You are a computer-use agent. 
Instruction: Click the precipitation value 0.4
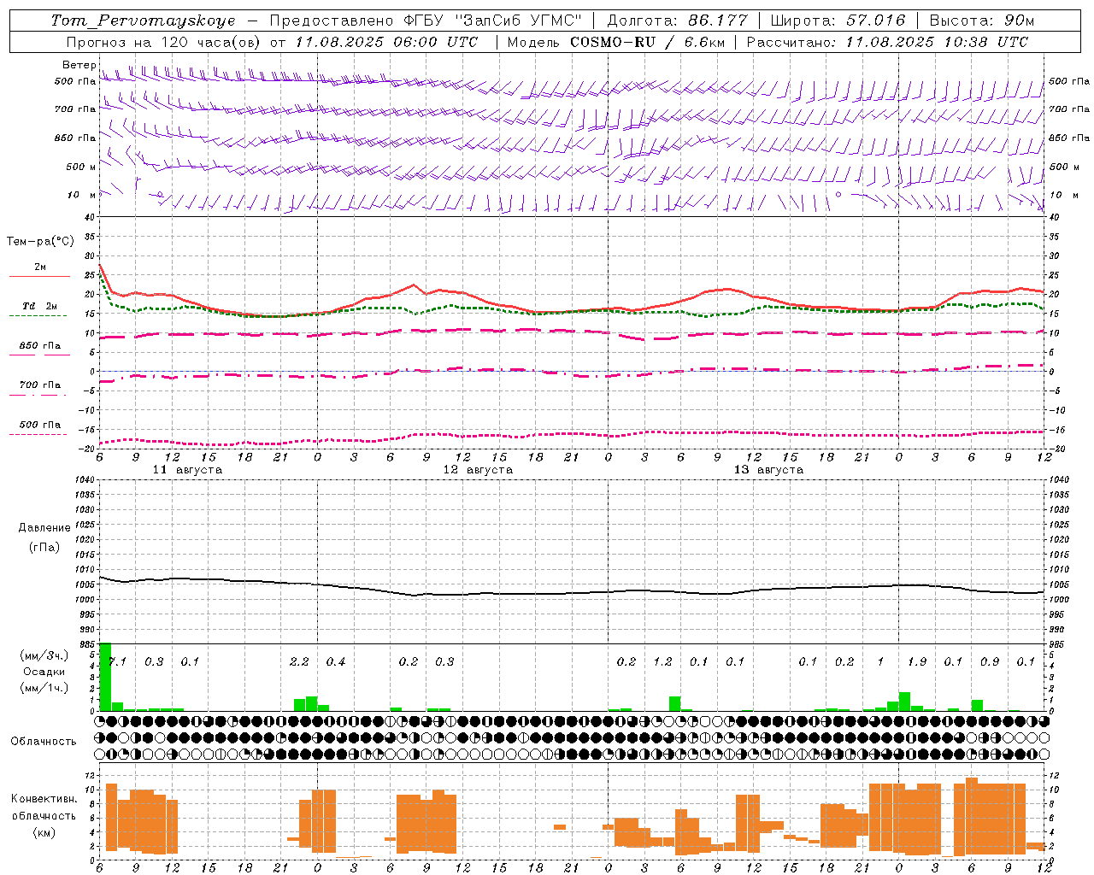(336, 661)
